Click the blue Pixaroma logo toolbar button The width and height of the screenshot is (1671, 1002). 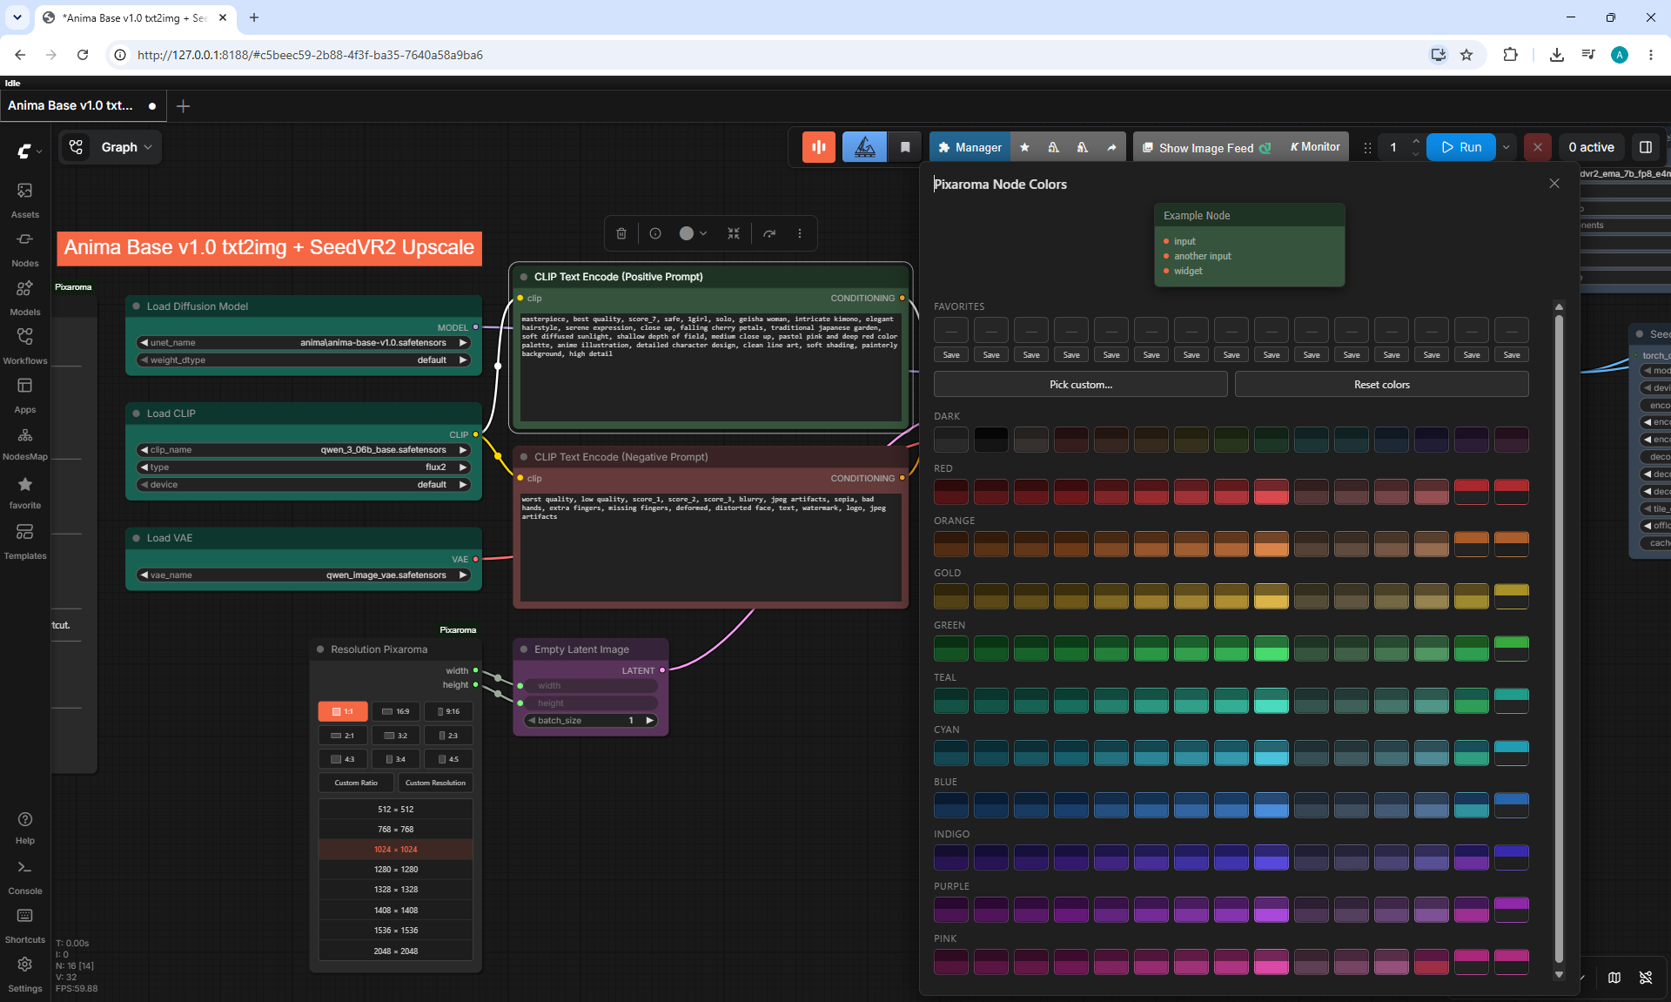(864, 147)
